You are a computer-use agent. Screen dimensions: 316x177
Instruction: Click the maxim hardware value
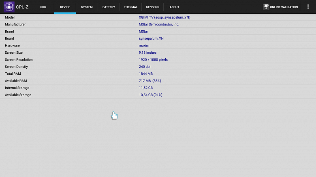[144, 45]
